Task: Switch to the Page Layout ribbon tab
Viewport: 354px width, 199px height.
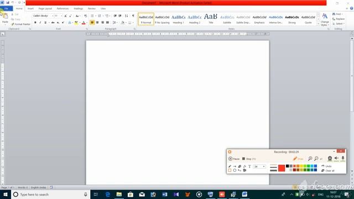Action: tap(45, 9)
